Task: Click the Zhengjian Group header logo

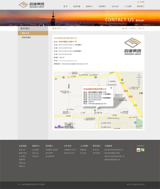Action: (x=31, y=5)
